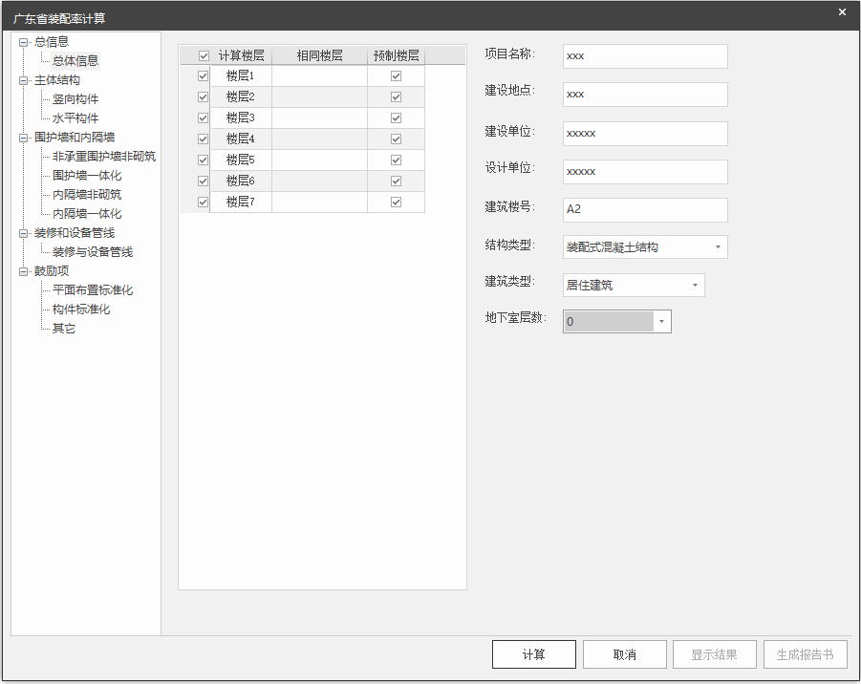Toggle the header select-all checkbox
Image resolution: width=861 pixels, height=684 pixels.
pos(203,55)
